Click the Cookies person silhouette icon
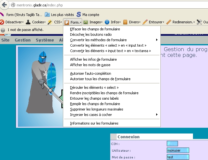The height and width of the screenshot is (160, 208). [x=28, y=22]
